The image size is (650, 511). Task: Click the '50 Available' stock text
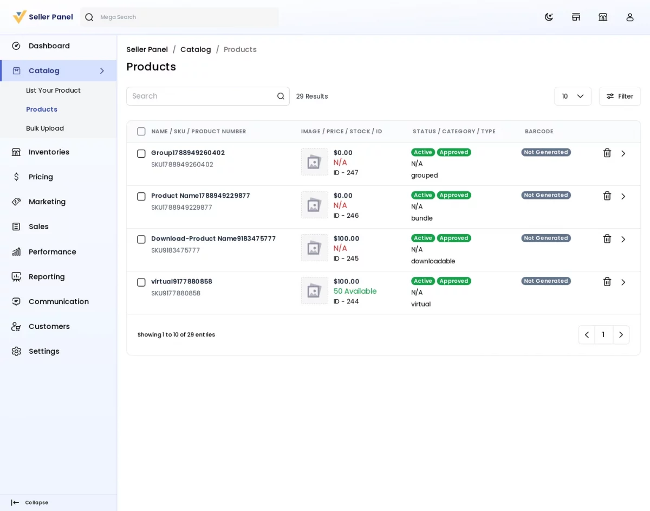click(x=355, y=292)
